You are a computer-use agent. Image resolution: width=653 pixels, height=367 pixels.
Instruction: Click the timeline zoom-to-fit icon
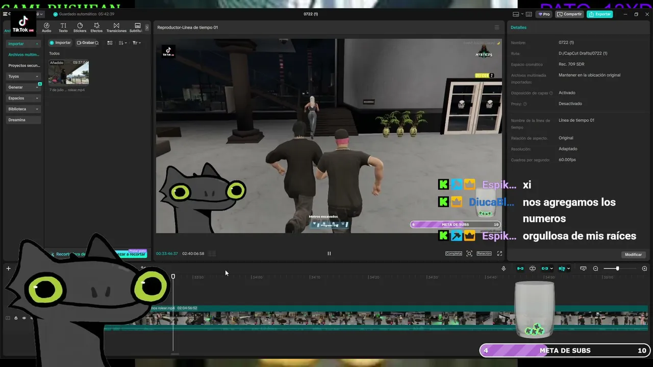point(583,269)
